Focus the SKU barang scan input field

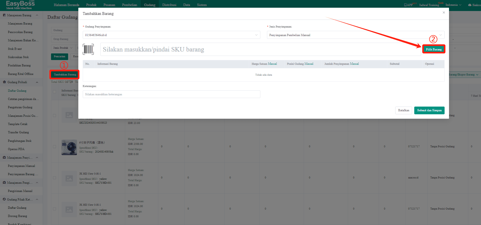pos(261,49)
